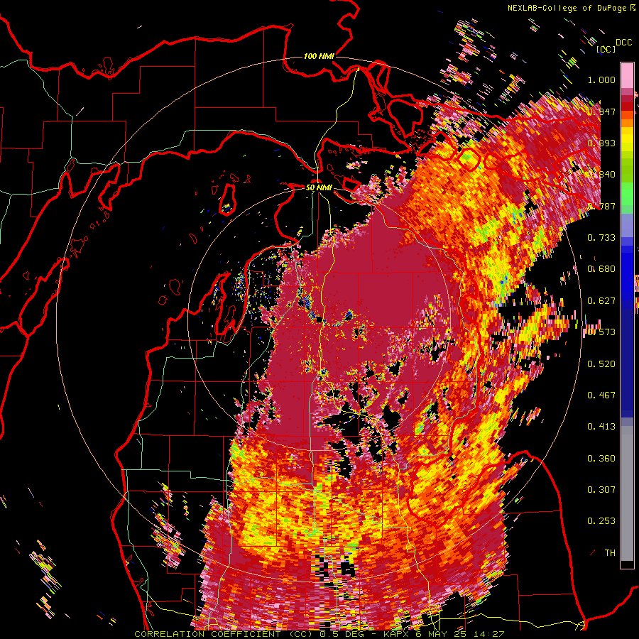Click the 0.787 legend value
Screen dimensions: 639x639
pos(601,206)
